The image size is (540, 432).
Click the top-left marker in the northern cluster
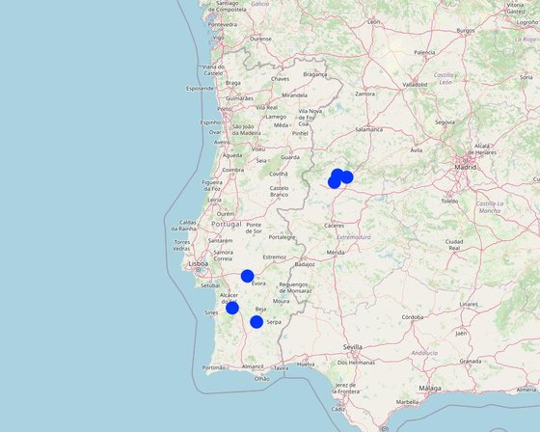tap(337, 175)
